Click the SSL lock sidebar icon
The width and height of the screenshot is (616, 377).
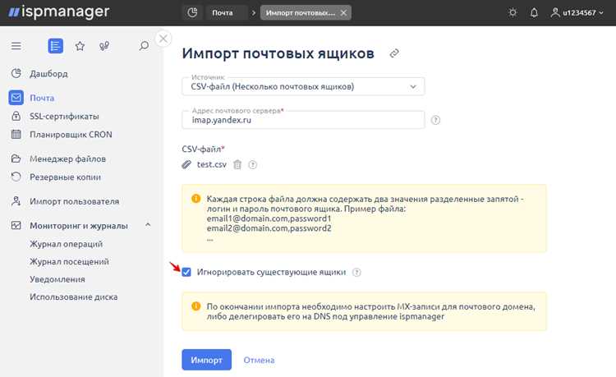pos(16,116)
